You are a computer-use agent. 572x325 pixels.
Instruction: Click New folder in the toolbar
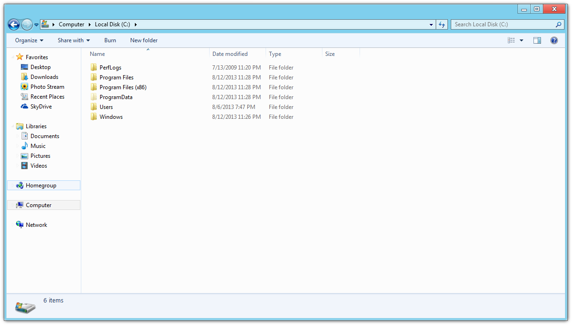144,40
